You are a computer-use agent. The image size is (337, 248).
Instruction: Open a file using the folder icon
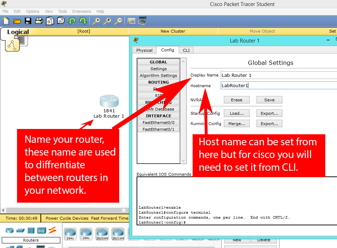[17, 21]
